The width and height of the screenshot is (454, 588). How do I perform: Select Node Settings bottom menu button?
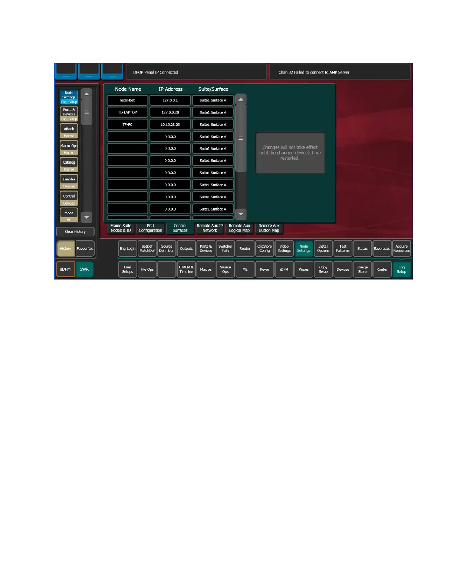click(x=304, y=248)
